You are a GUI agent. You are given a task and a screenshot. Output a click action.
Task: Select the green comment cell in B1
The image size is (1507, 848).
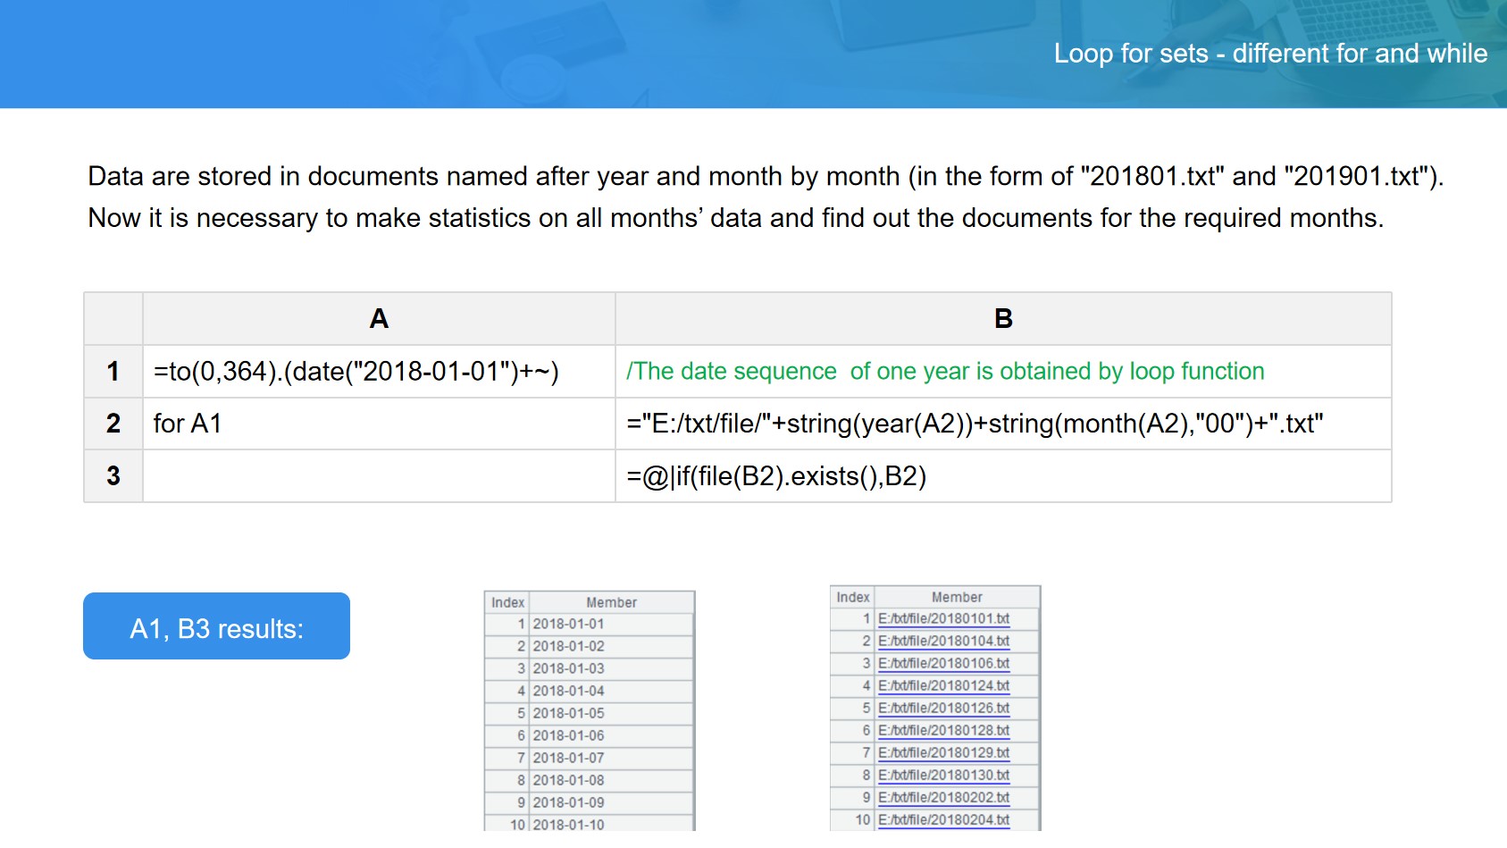point(945,372)
